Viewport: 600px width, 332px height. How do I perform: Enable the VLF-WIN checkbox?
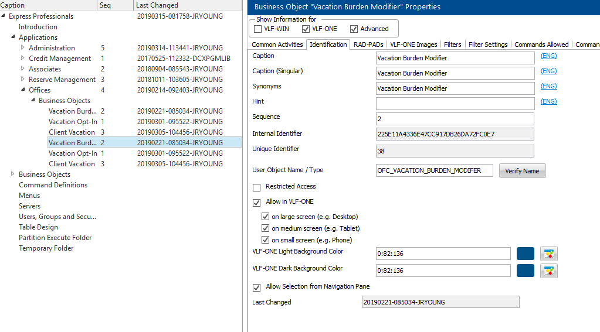(x=258, y=29)
